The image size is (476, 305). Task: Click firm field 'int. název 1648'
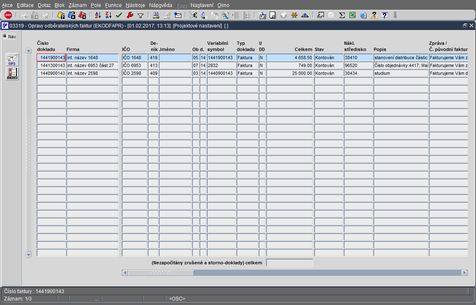point(92,58)
